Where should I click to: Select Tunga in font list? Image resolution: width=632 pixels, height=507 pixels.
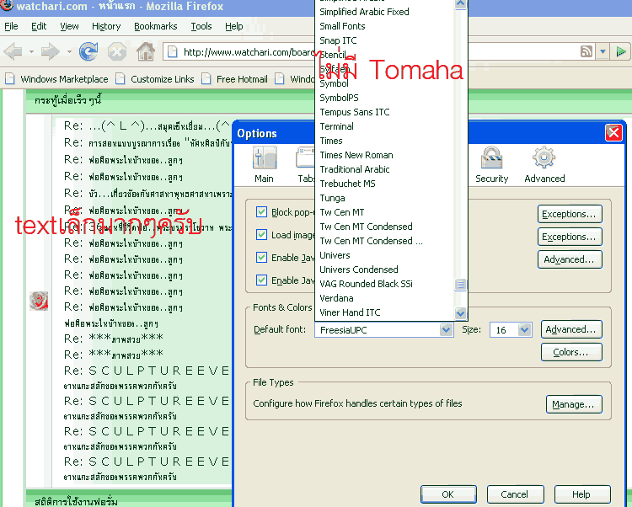[332, 198]
